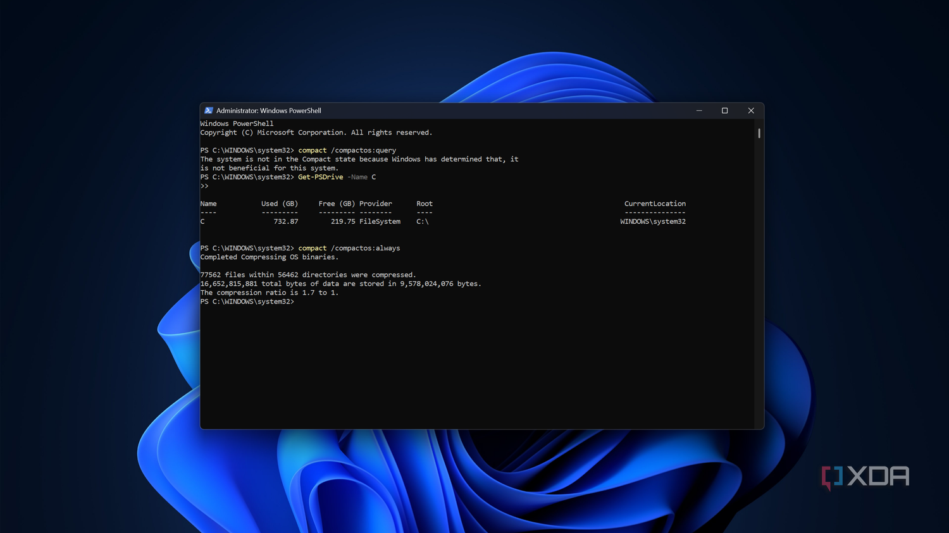Click the 'Get-PSDrive -Name C' command
This screenshot has width=949, height=533.
(x=337, y=177)
